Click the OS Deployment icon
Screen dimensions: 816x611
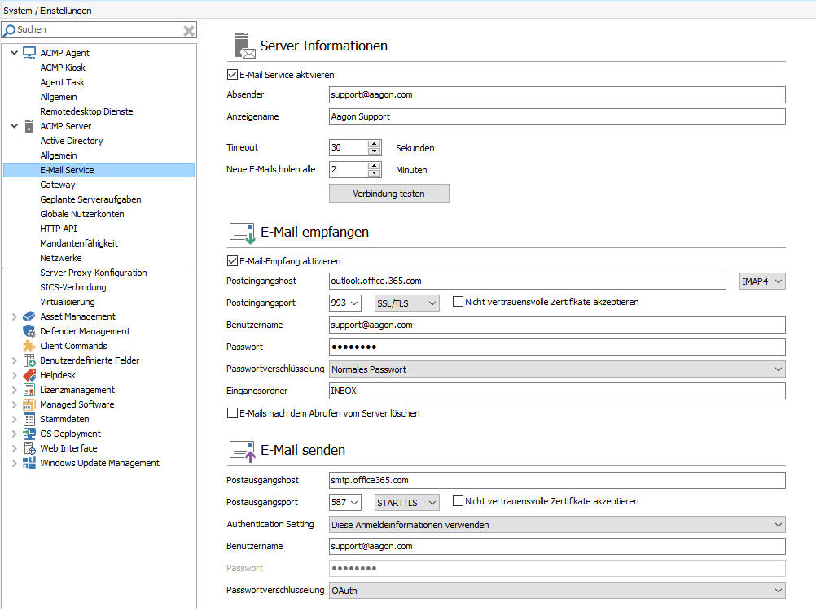29,434
